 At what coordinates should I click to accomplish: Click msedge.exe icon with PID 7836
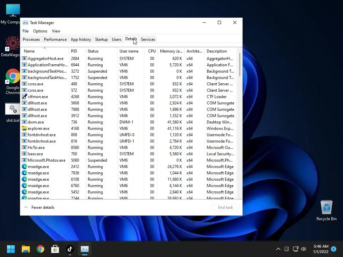click(24, 173)
